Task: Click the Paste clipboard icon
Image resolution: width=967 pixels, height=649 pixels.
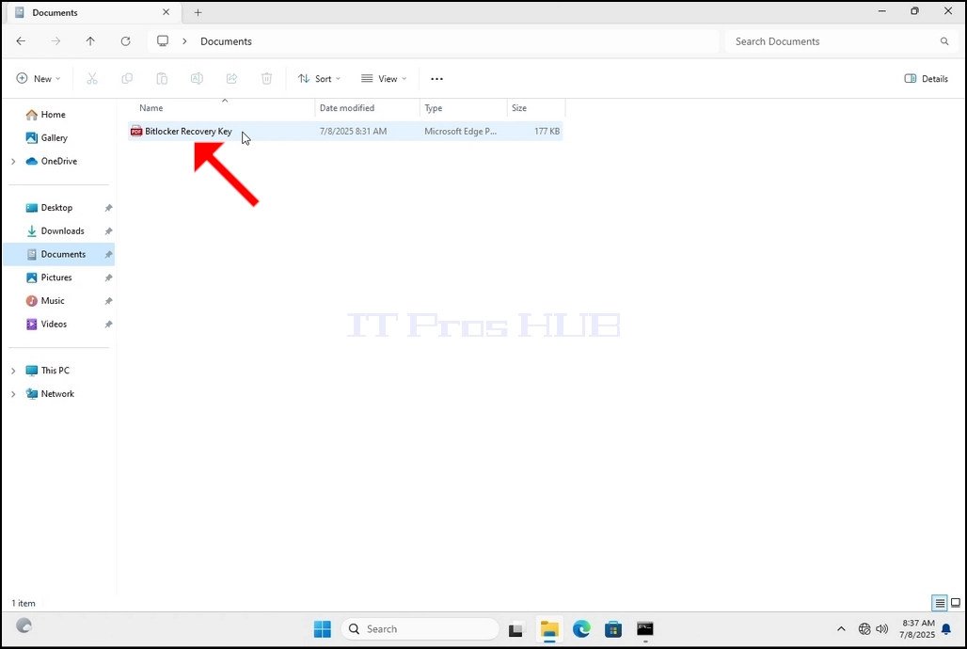Action: (x=162, y=78)
